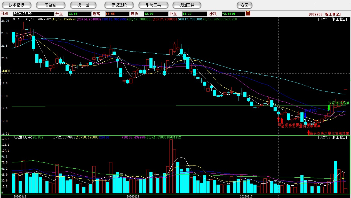Click the 涨跌 value -2.661%

click(x=233, y=14)
